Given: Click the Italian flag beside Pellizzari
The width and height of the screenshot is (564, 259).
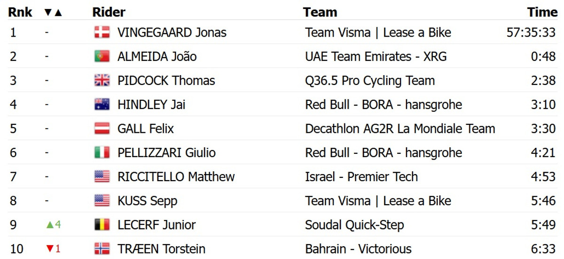Looking at the screenshot, I should click(x=102, y=153).
